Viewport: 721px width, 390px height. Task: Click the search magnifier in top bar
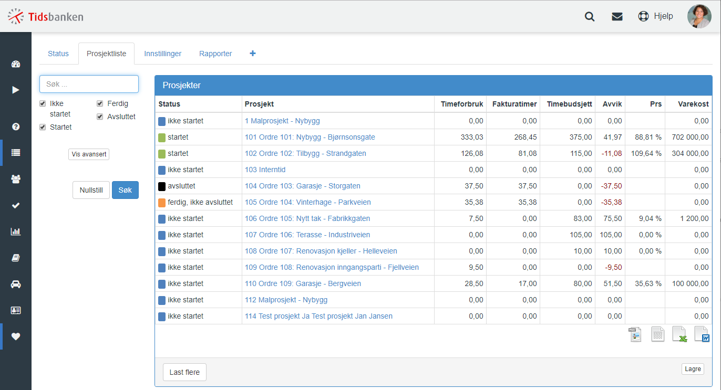pyautogui.click(x=590, y=16)
